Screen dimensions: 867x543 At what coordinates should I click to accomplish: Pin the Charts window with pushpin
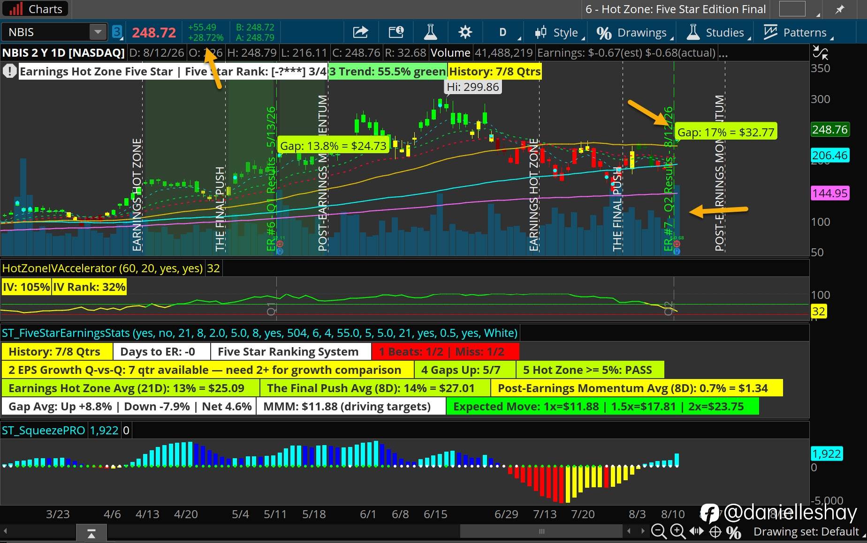tap(840, 9)
